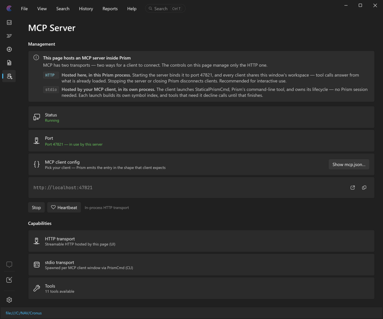Click the info icon in the Management banner
This screenshot has width=383, height=319.
tap(36, 58)
